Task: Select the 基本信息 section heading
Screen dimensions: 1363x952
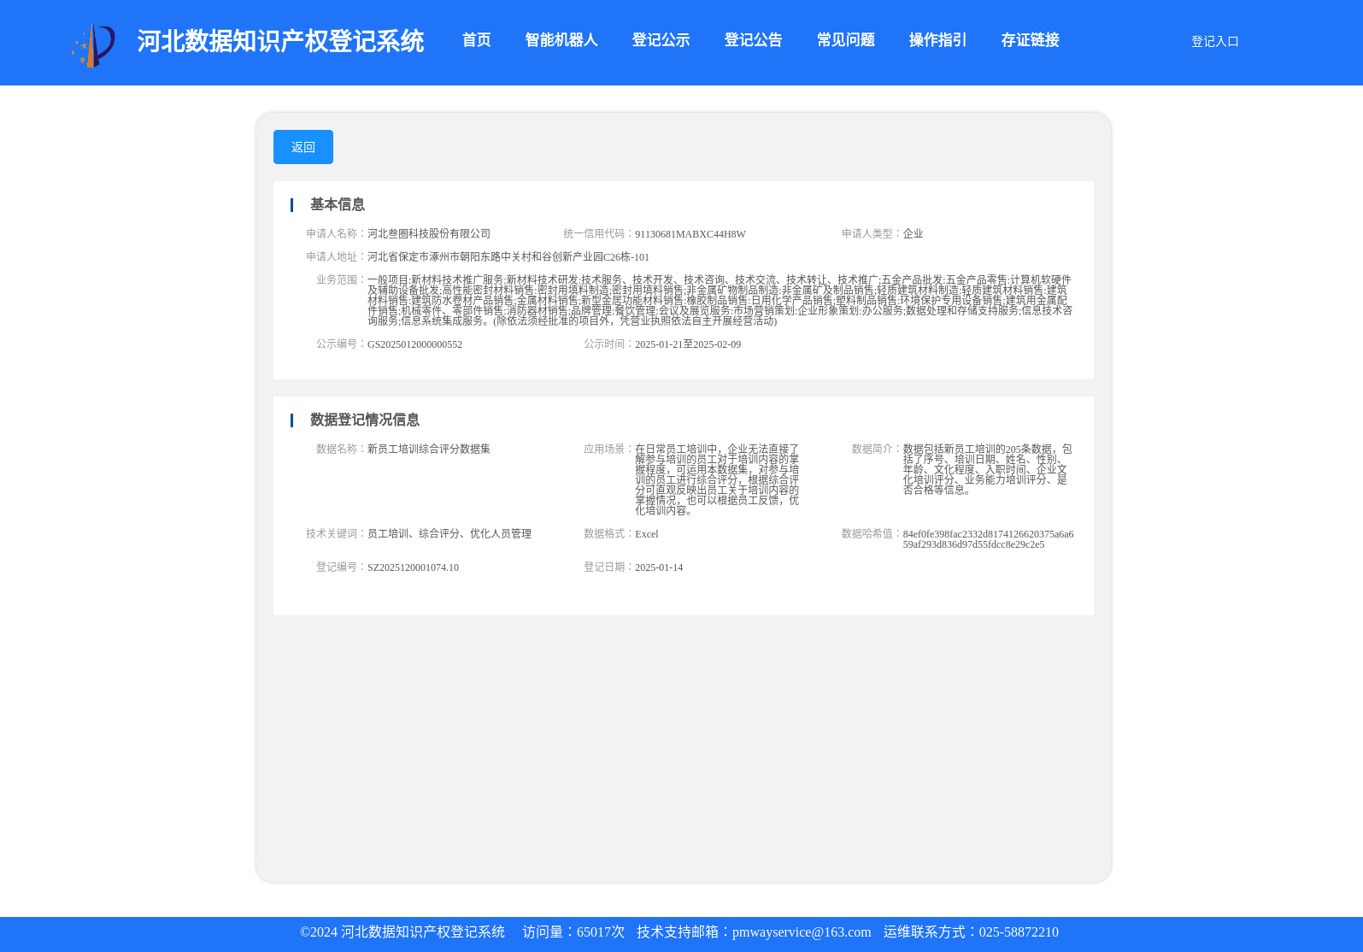Action: 338,204
